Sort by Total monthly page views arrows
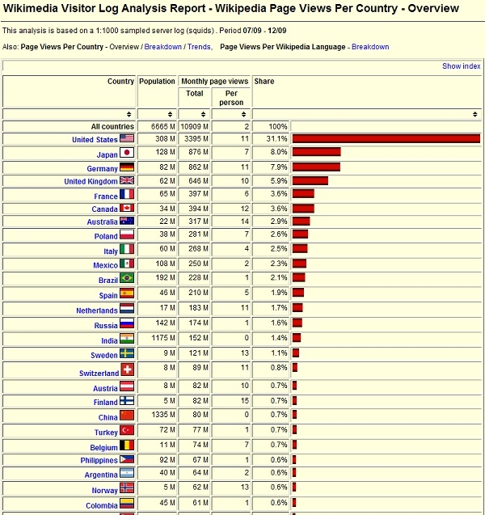This screenshot has width=485, height=515. click(x=203, y=114)
